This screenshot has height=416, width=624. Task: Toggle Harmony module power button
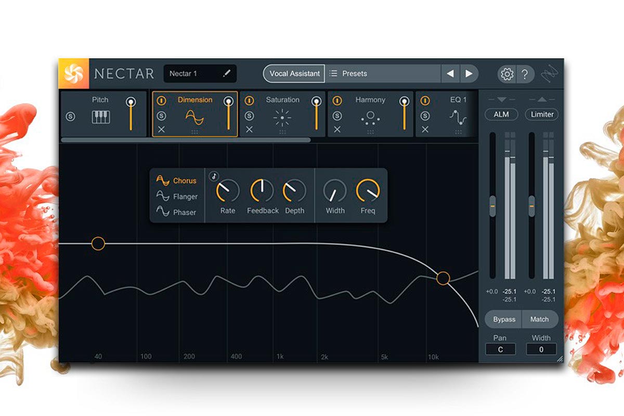[x=337, y=100]
